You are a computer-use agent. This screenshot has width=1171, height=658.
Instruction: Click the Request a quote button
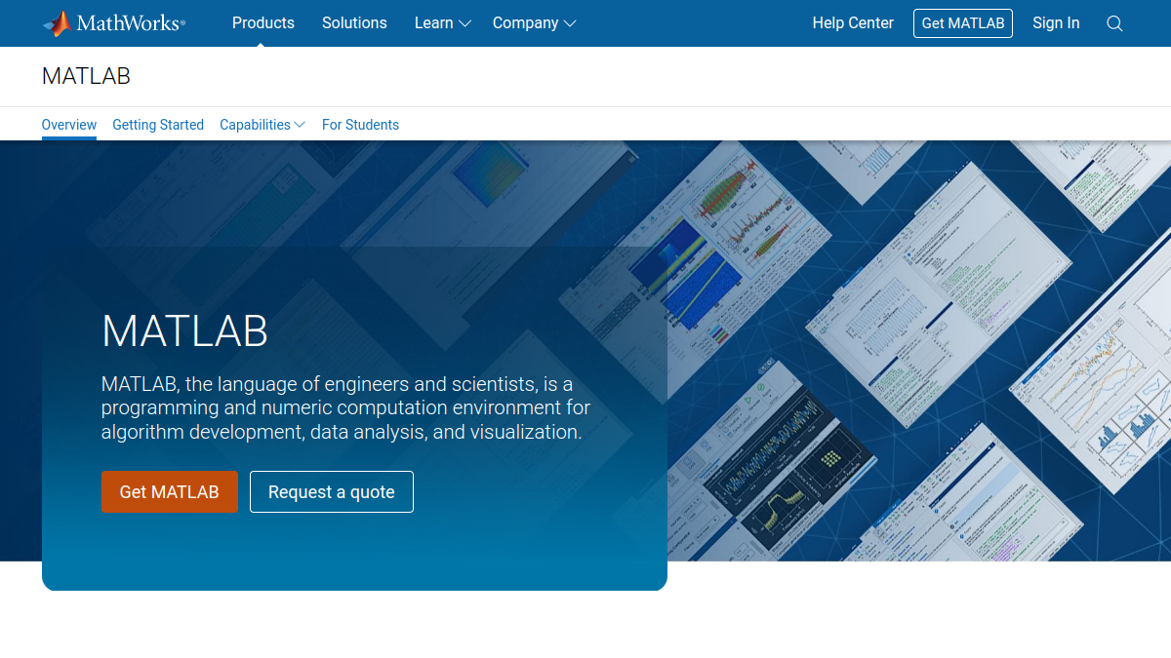[x=332, y=492]
